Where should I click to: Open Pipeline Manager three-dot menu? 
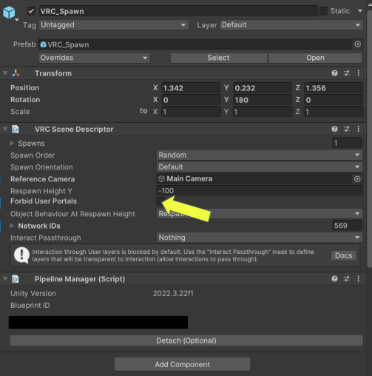pos(359,279)
